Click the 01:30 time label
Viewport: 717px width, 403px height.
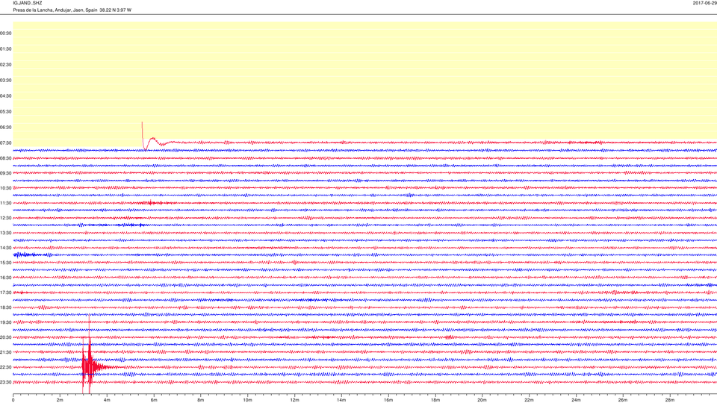[6, 49]
